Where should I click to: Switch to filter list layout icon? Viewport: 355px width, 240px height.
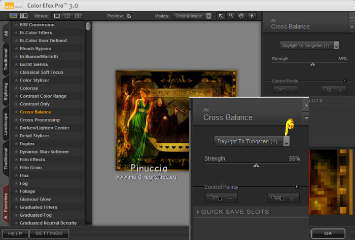point(24,16)
